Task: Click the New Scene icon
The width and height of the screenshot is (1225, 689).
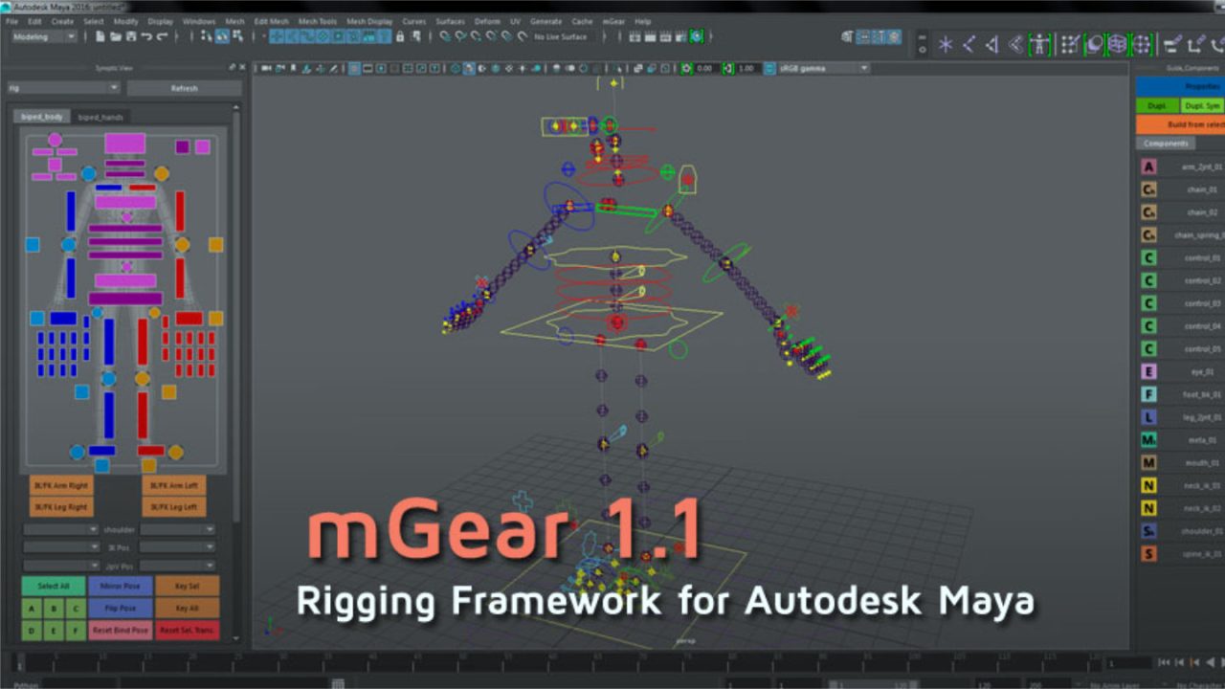Action: pyautogui.click(x=100, y=37)
